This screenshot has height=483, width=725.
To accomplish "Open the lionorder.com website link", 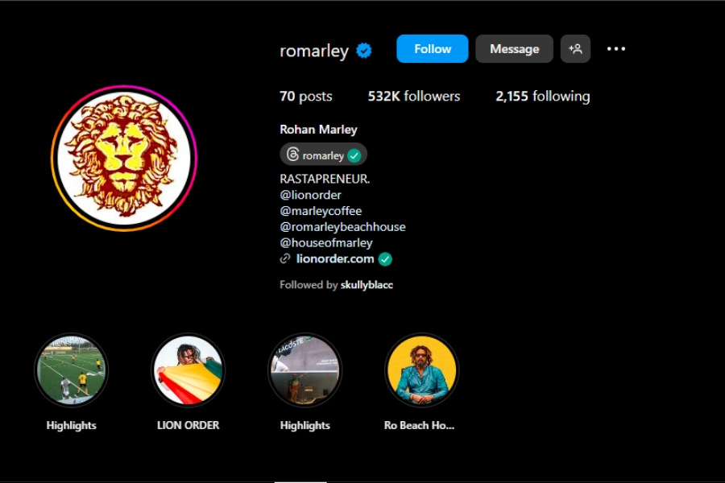I will [335, 259].
